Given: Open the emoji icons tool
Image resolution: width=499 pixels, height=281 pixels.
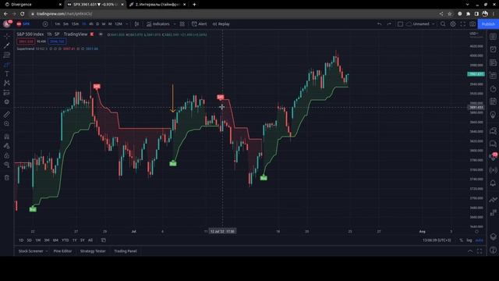Looking at the screenshot, I should (x=7, y=101).
